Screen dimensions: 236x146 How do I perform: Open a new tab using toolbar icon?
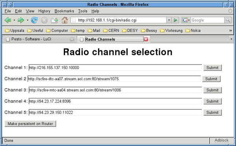[x=54, y=20]
